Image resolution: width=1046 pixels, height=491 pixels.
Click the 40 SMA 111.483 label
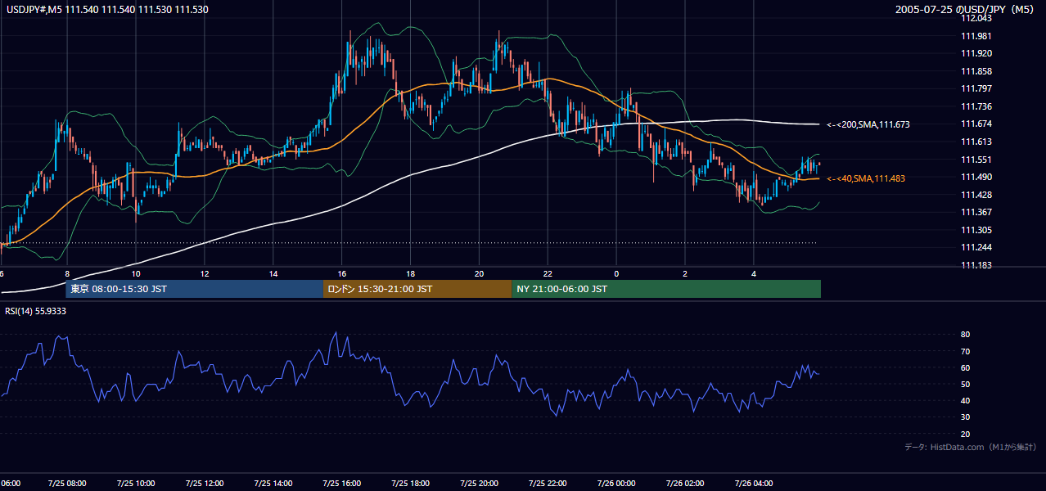click(866, 178)
